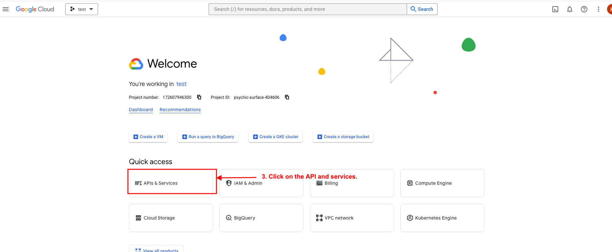Image resolution: width=612 pixels, height=252 pixels.
Task: Click the Cloud Storage icon
Action: point(138,218)
